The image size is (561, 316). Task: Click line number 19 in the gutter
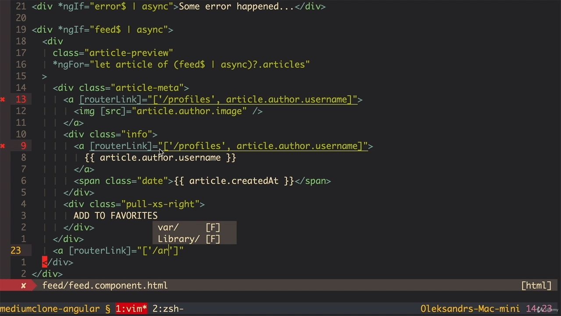click(x=21, y=30)
